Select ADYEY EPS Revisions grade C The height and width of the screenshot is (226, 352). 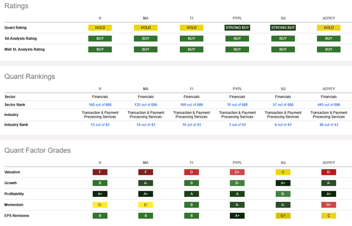[329, 216]
